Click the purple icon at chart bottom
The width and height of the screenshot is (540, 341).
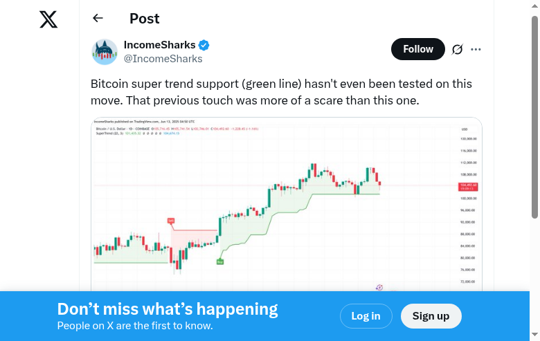(379, 287)
